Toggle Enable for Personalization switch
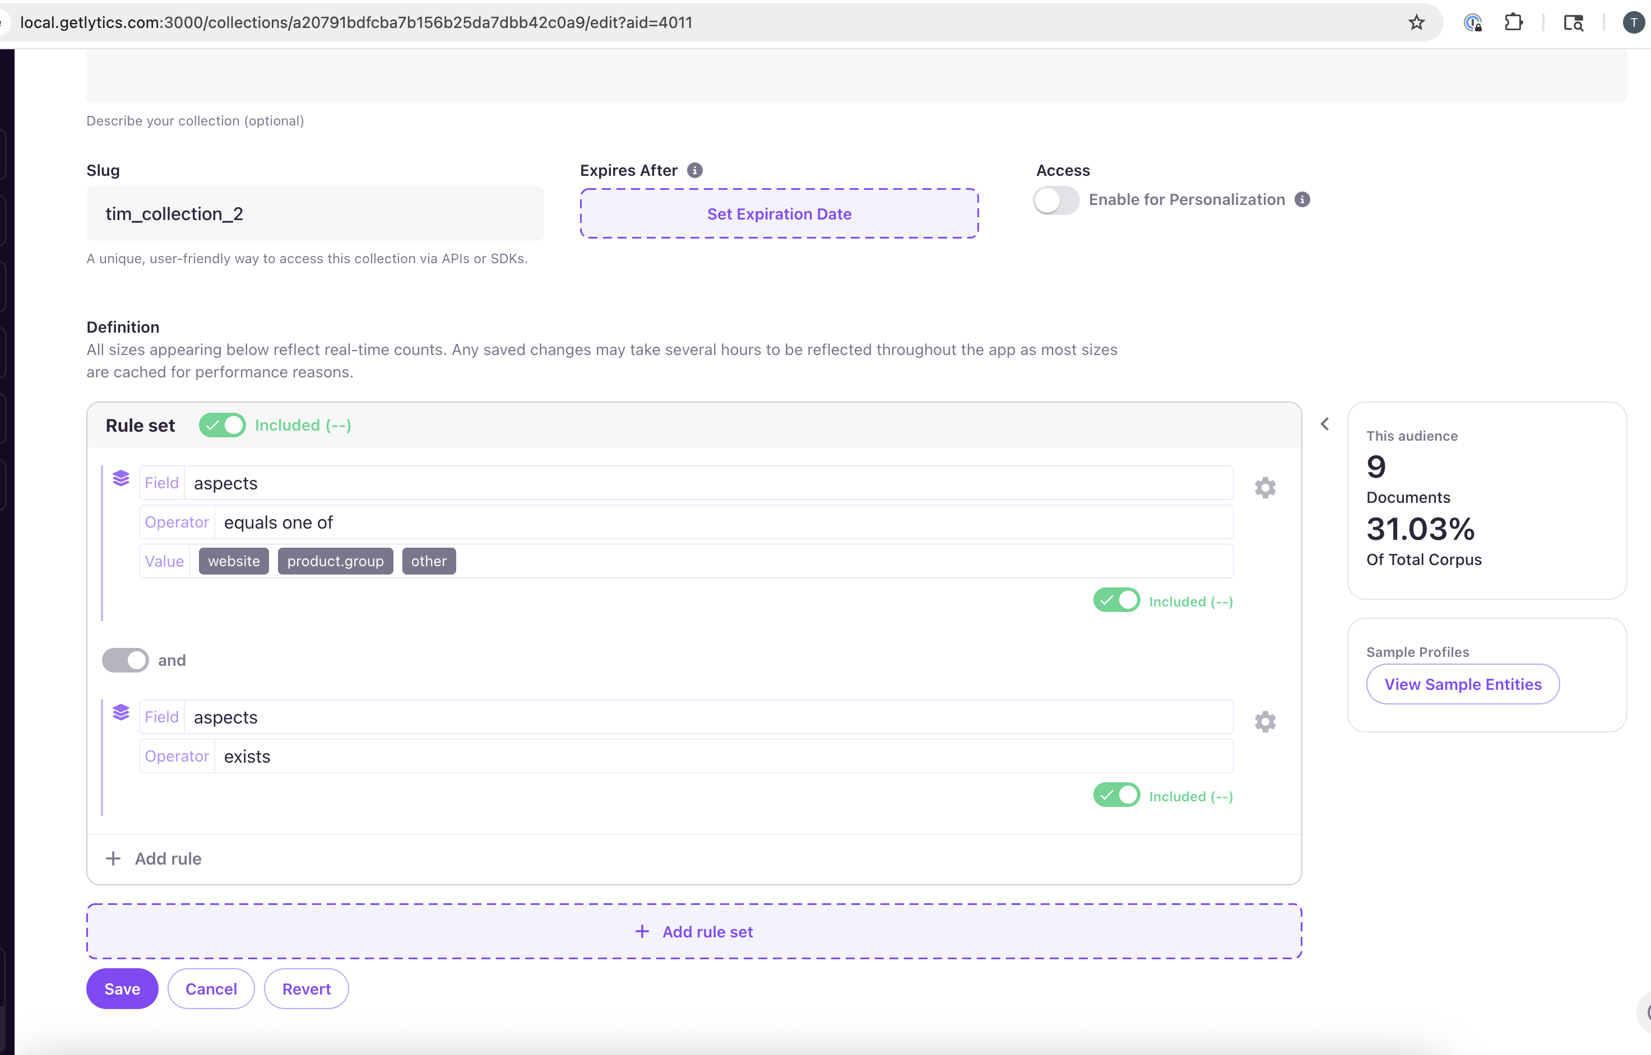Screen dimensions: 1651x1055 1056,200
